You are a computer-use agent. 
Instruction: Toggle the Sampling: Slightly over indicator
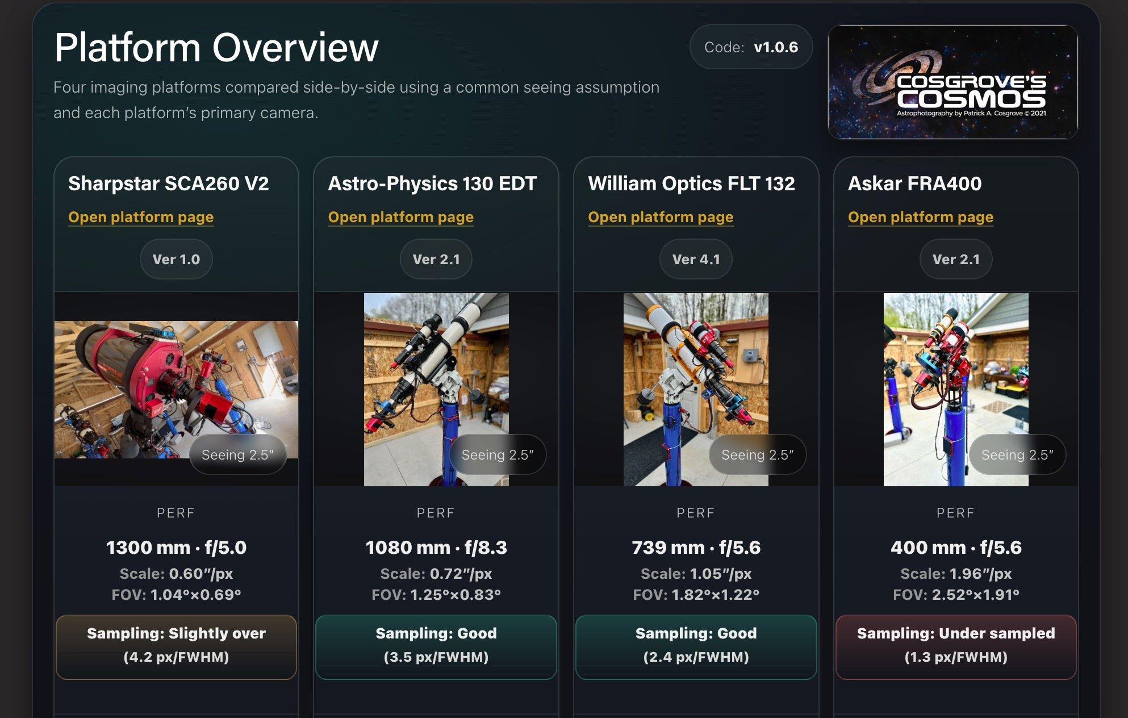[176, 646]
